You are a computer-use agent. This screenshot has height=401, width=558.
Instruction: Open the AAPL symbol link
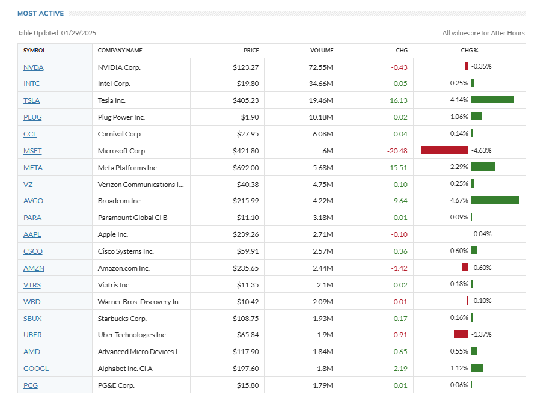pos(32,234)
